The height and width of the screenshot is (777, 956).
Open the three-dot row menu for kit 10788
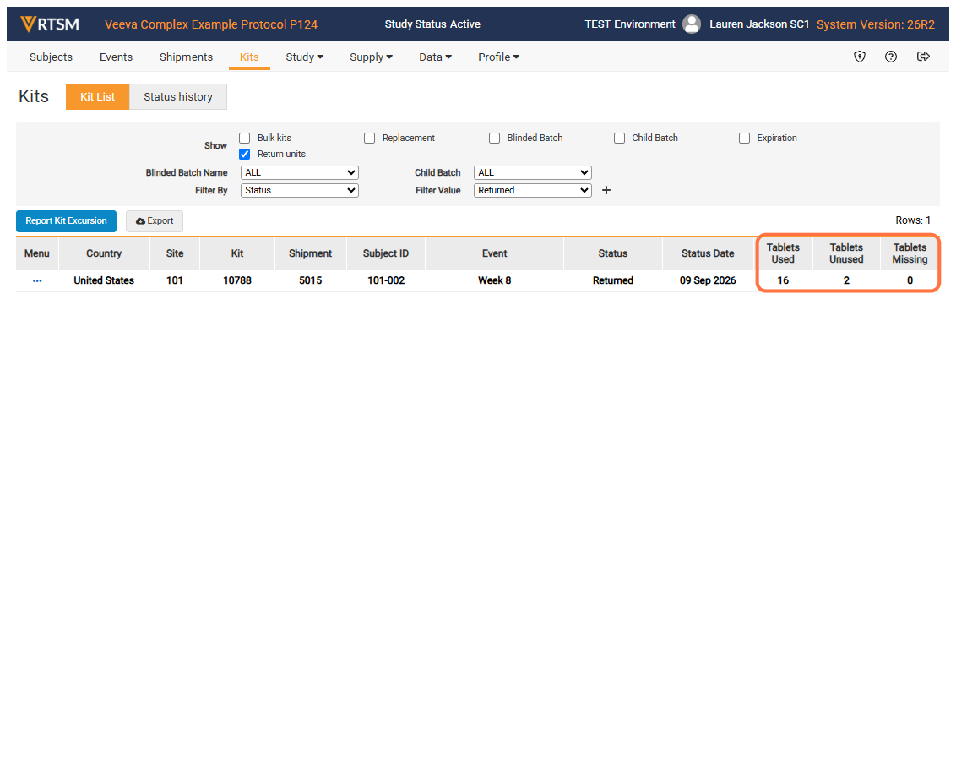click(x=37, y=280)
